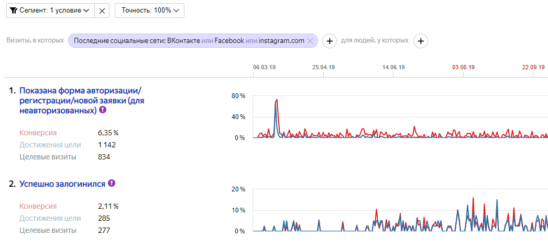Click Целевые визиты under the first goal

pos(48,156)
